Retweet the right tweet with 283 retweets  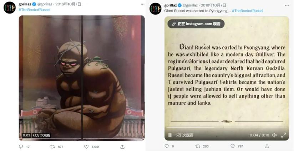[x=198, y=146]
